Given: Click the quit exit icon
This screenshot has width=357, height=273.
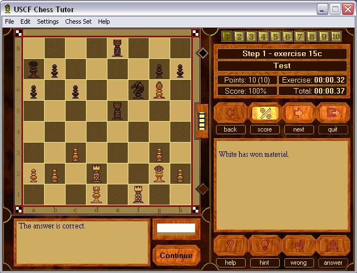Looking at the screenshot, I should tap(333, 113).
